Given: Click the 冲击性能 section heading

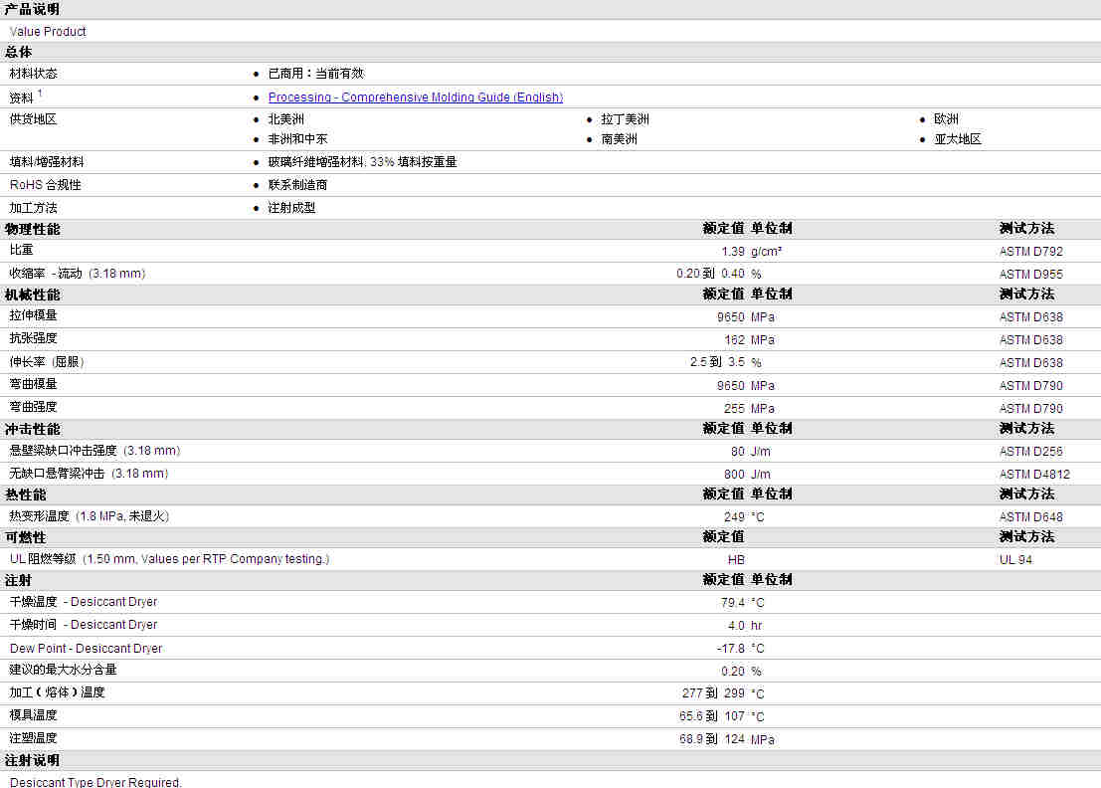Looking at the screenshot, I should (32, 429).
